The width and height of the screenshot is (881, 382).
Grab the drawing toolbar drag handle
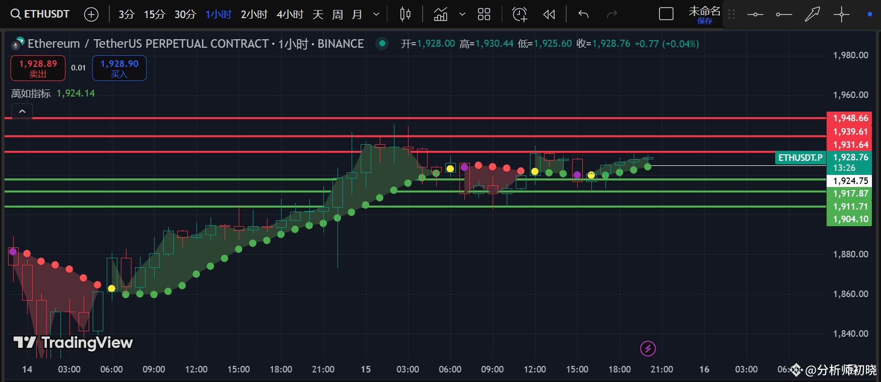pos(731,15)
